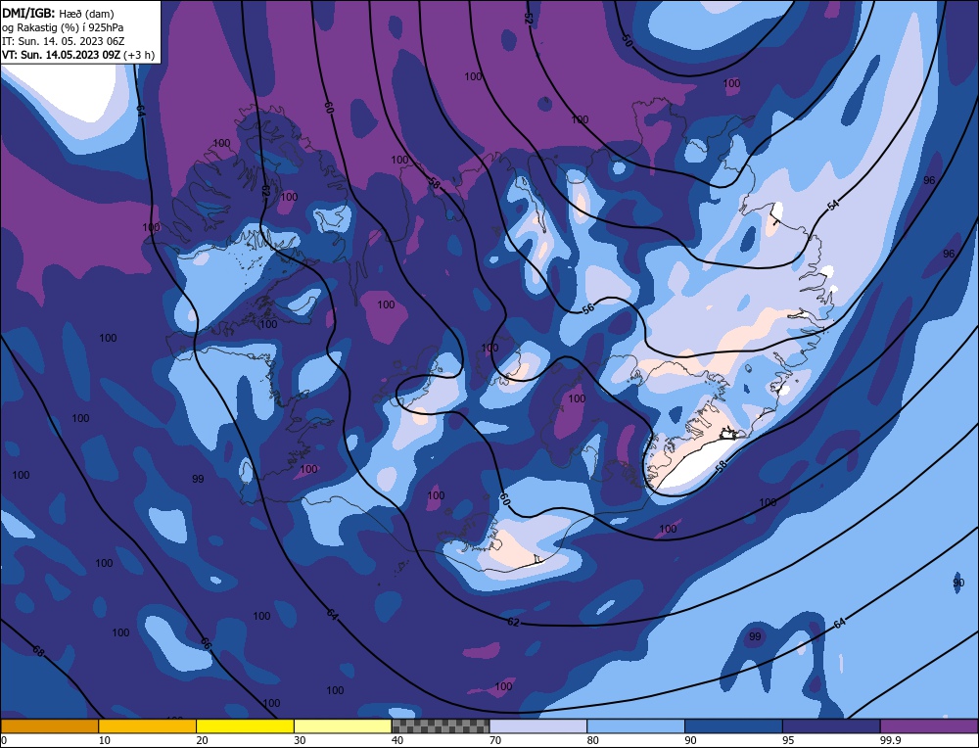Viewport: 979px width, 748px height.
Task: Select the text "og Rakastig (%) í 925hPa"
Action: click(63, 27)
